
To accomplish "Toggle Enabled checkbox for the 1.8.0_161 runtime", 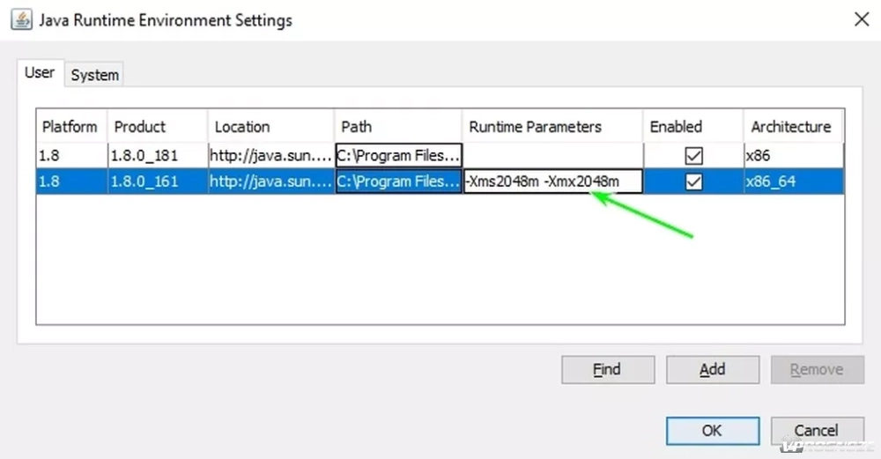I will [693, 181].
